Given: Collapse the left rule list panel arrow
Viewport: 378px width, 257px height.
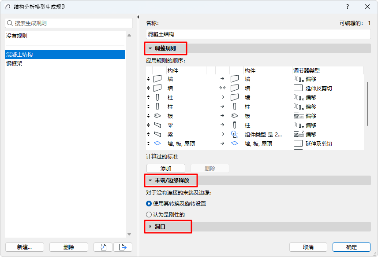Looking at the screenshot, I should point(138,17).
